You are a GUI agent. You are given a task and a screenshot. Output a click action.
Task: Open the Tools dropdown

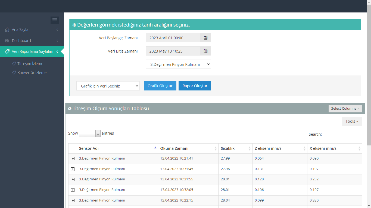tap(352, 121)
